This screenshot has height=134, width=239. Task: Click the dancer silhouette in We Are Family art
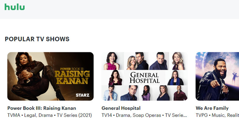point(235,78)
